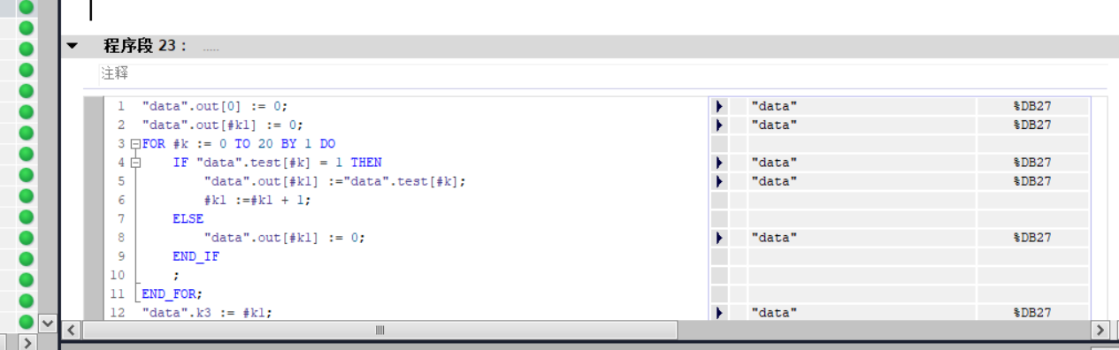
Task: Click down arrow of left pane scrollbar
Action: [x=48, y=324]
